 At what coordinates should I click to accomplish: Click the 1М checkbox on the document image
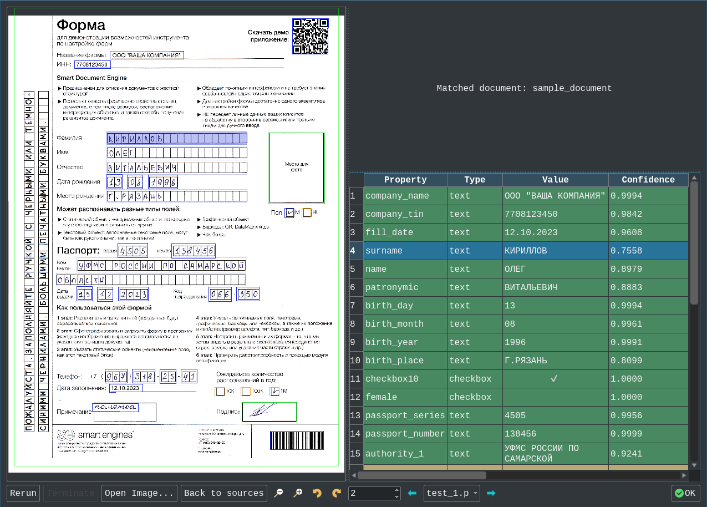(274, 391)
